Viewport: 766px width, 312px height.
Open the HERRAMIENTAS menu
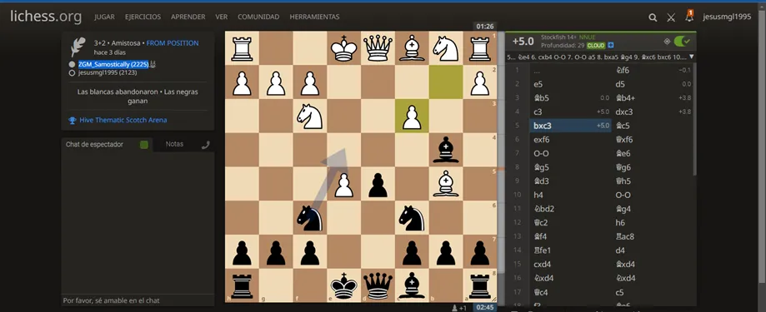[x=314, y=17]
